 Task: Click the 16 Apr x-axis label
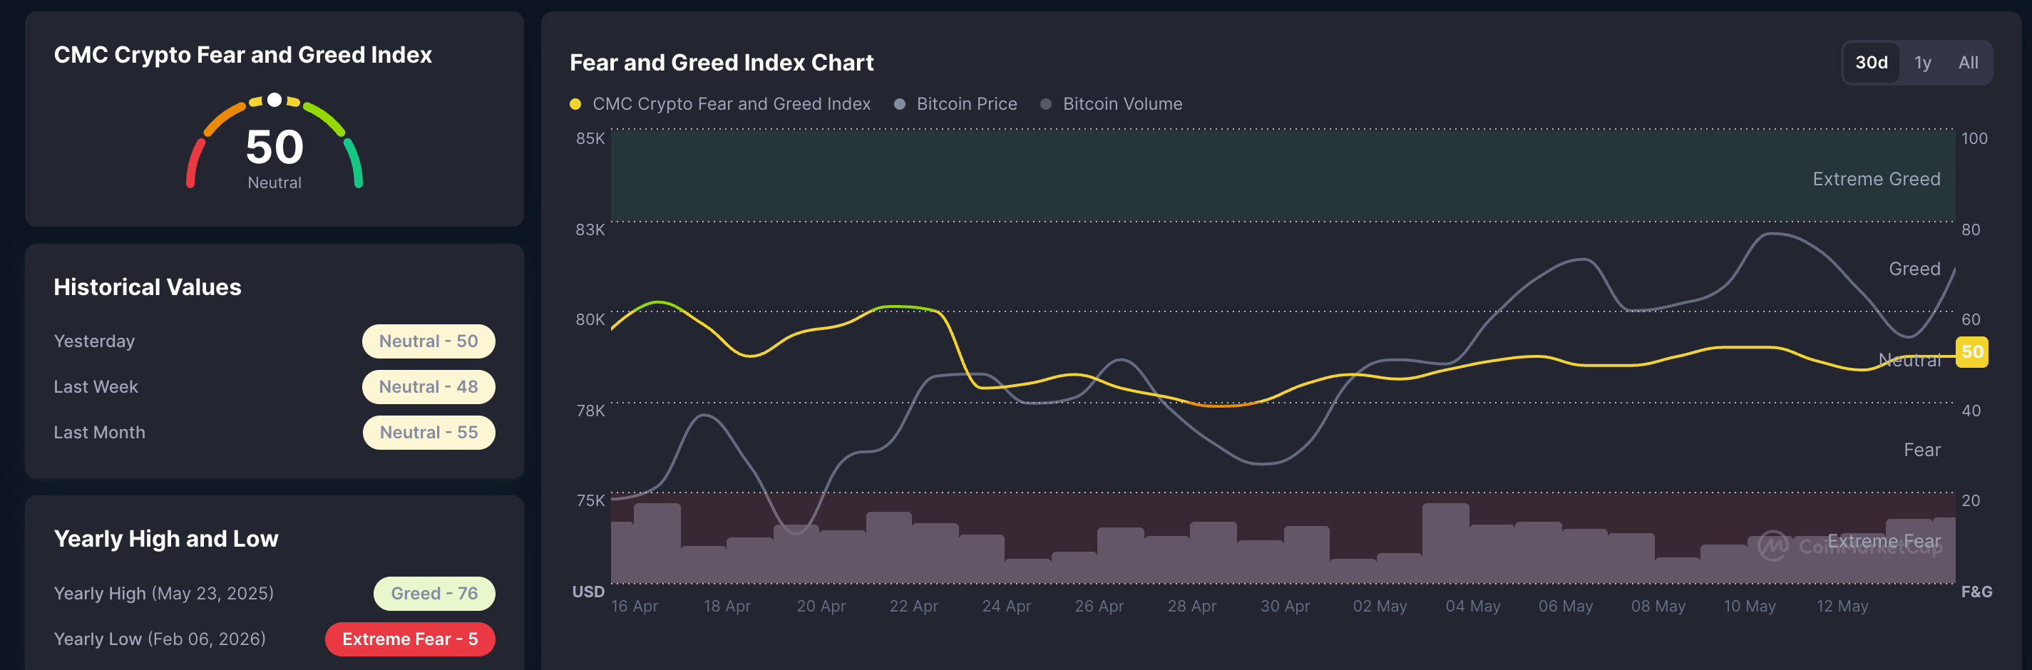635,606
